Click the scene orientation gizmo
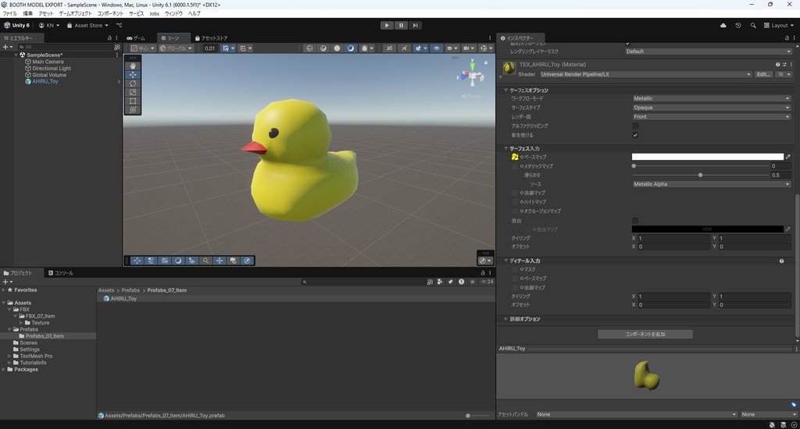Viewport: 800px width, 429px height. coord(473,76)
